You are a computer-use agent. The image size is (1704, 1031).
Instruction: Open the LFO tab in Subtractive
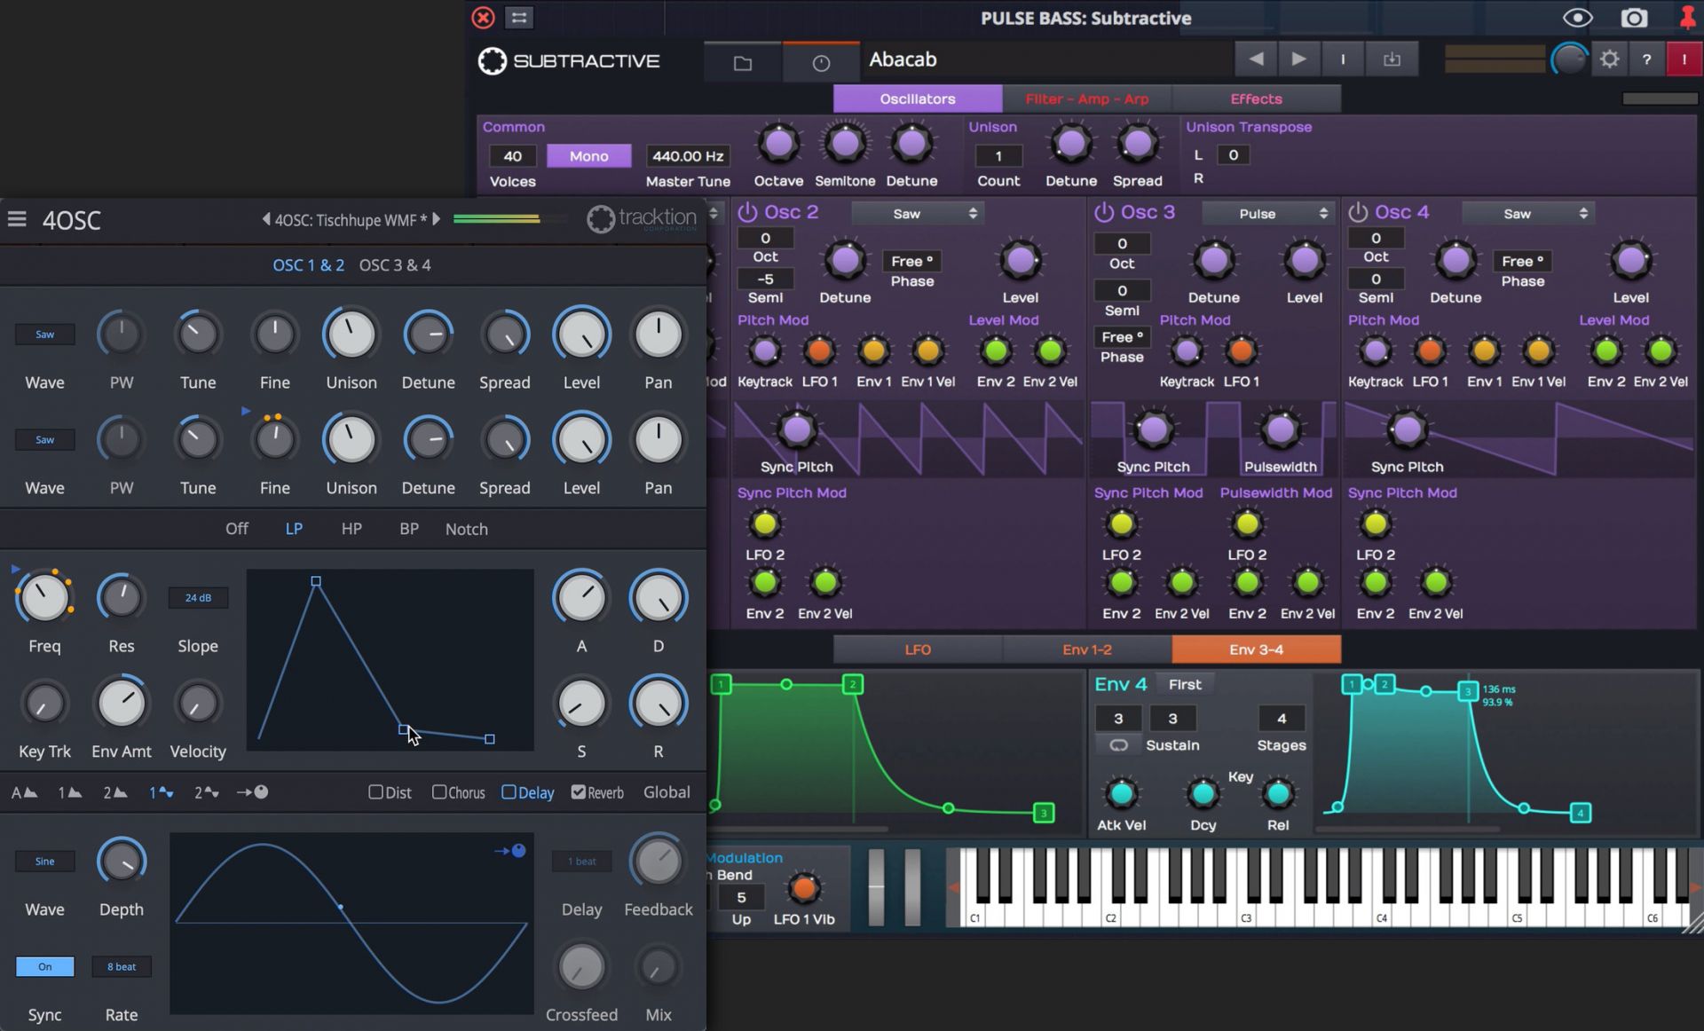point(918,649)
